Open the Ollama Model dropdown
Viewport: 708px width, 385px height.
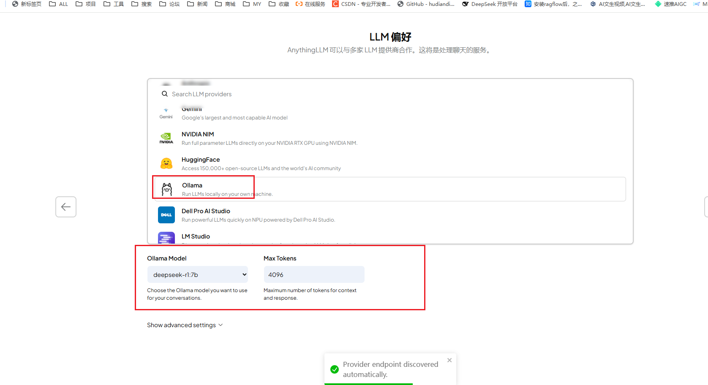click(x=197, y=274)
